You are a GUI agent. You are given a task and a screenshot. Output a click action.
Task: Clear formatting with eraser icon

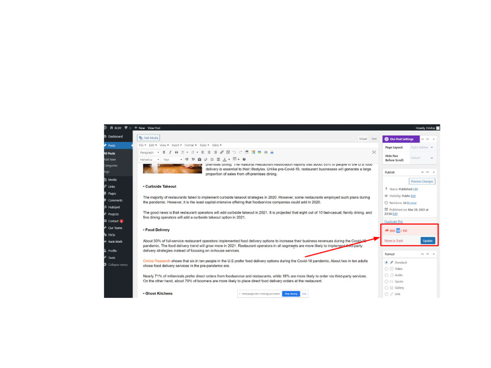(206, 159)
